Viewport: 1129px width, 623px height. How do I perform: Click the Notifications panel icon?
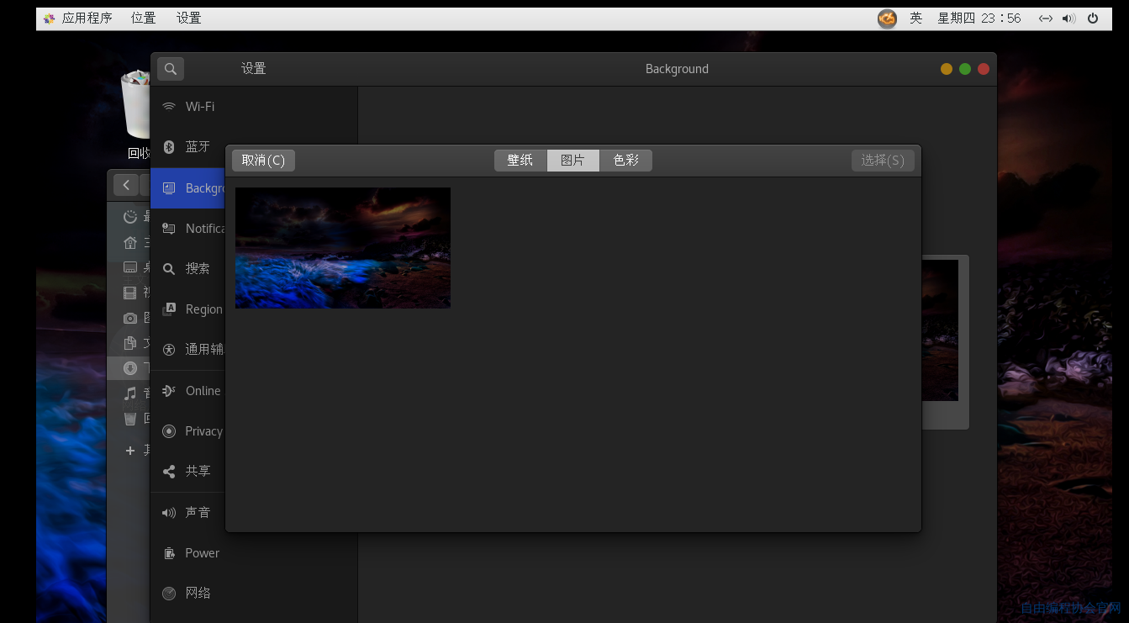pyautogui.click(x=169, y=229)
